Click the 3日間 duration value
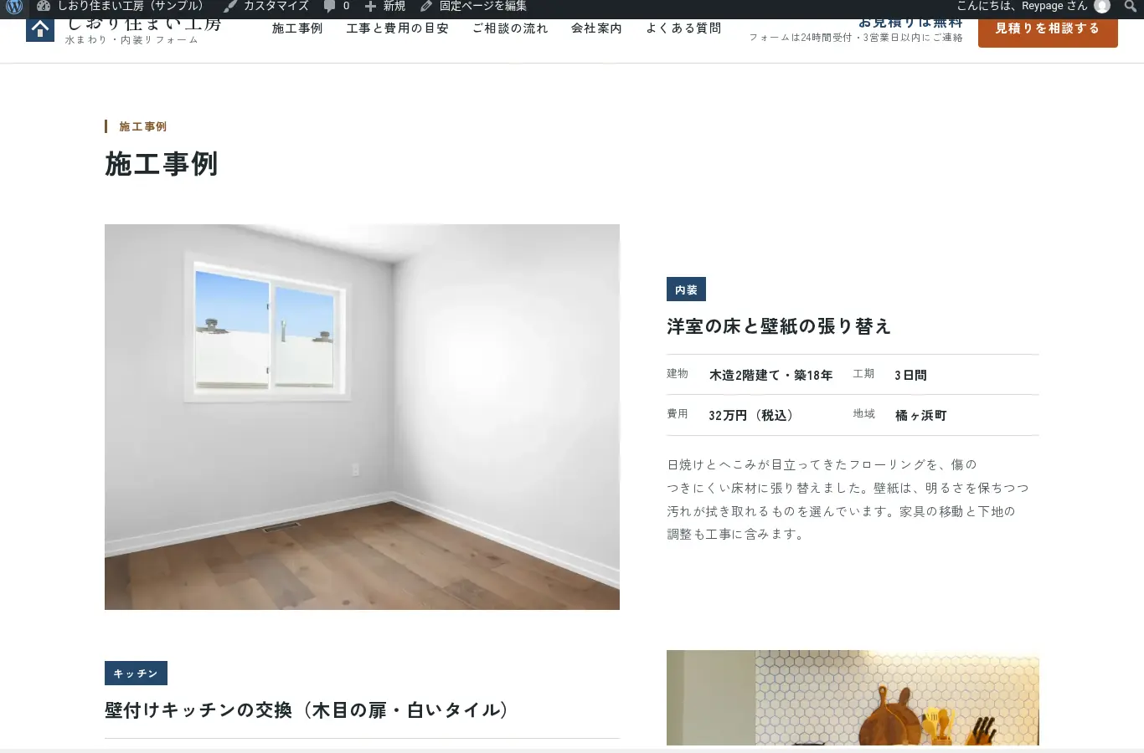The width and height of the screenshot is (1144, 753). coord(910,375)
